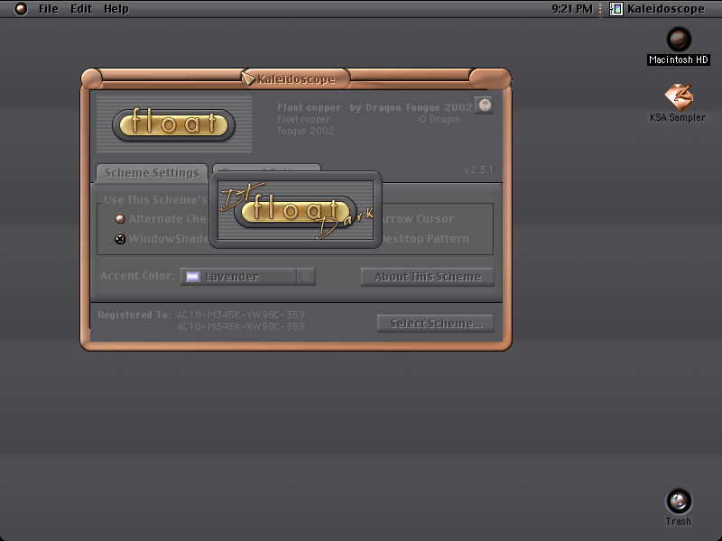Click the v2.3.1 version text

(x=478, y=170)
